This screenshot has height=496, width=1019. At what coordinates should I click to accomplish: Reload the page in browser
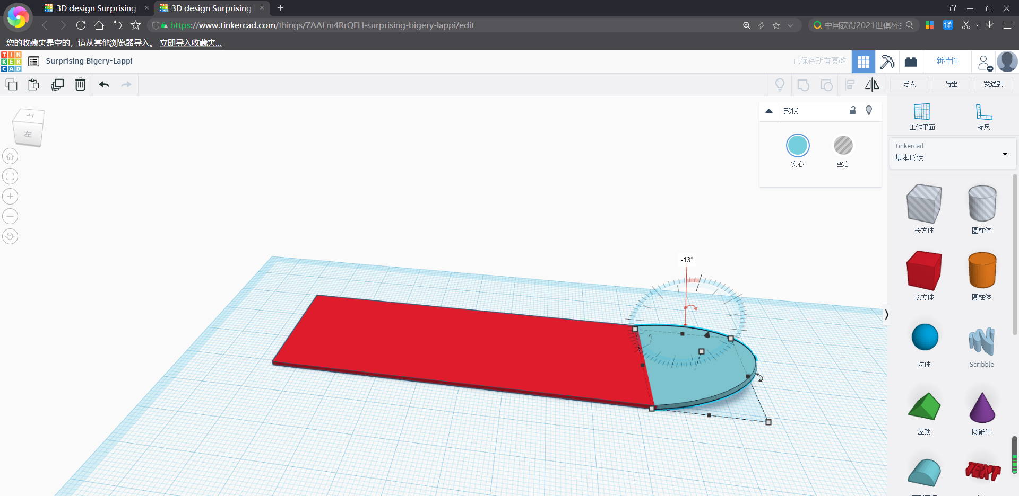(81, 25)
